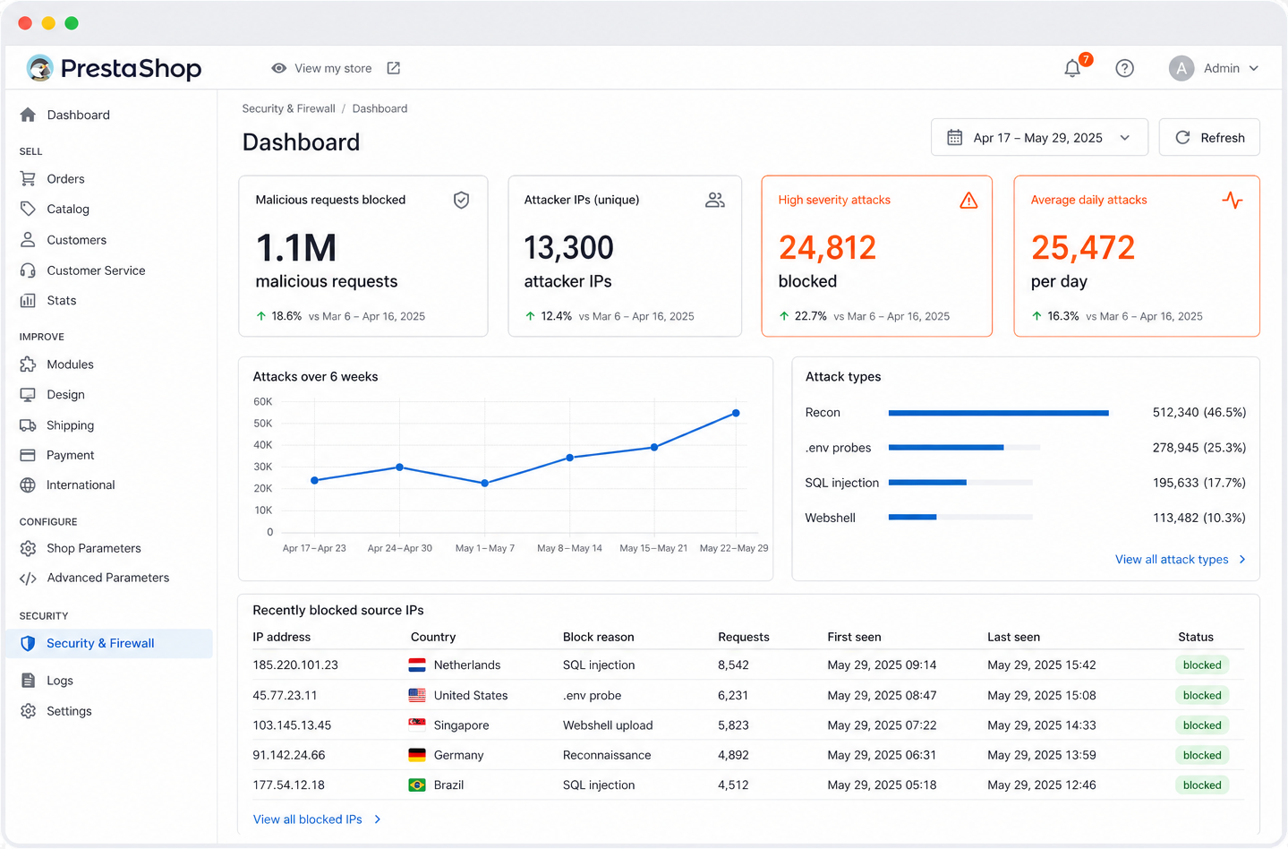Click the blocked status for 185.220.101.23
The width and height of the screenshot is (1288, 849).
click(1202, 665)
